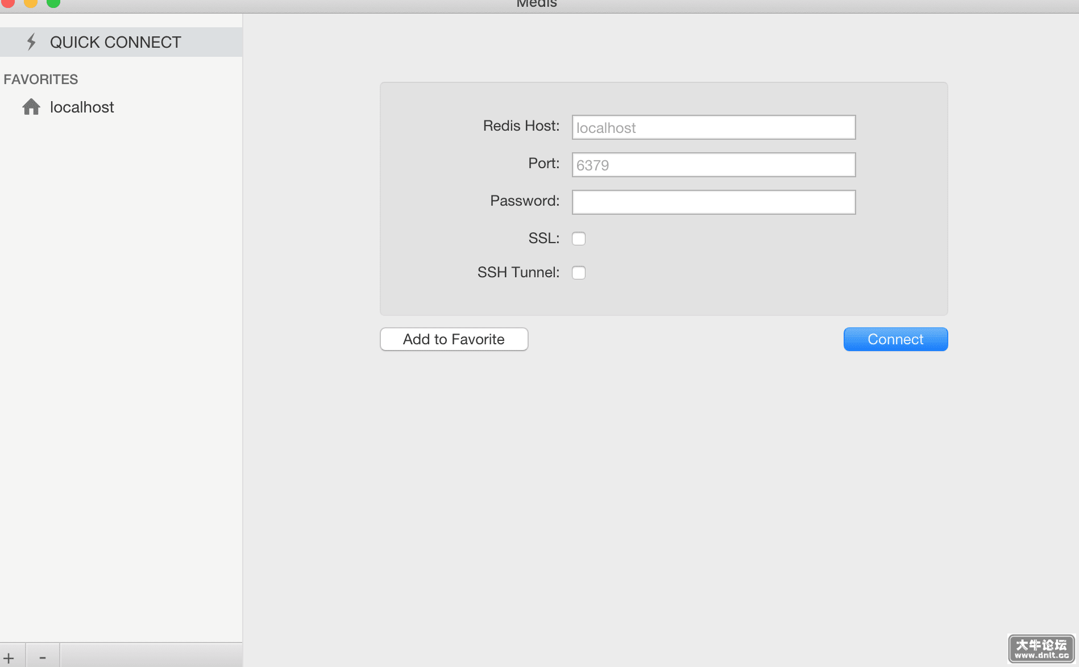This screenshot has width=1079, height=667.
Task: Click the green maximize window button
Action: pyautogui.click(x=53, y=2)
